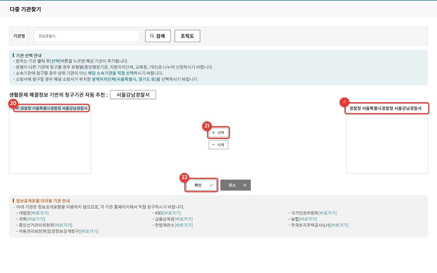Viewport: 437px width, 273px height.
Task: Open the 국가인권위원회 바로가기 link
Action: [x=327, y=213]
